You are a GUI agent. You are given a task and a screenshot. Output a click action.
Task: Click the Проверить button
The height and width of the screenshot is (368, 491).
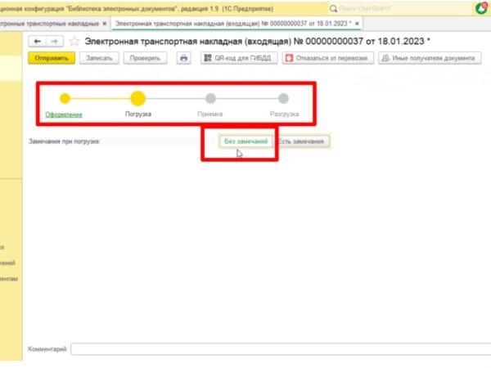tap(146, 58)
